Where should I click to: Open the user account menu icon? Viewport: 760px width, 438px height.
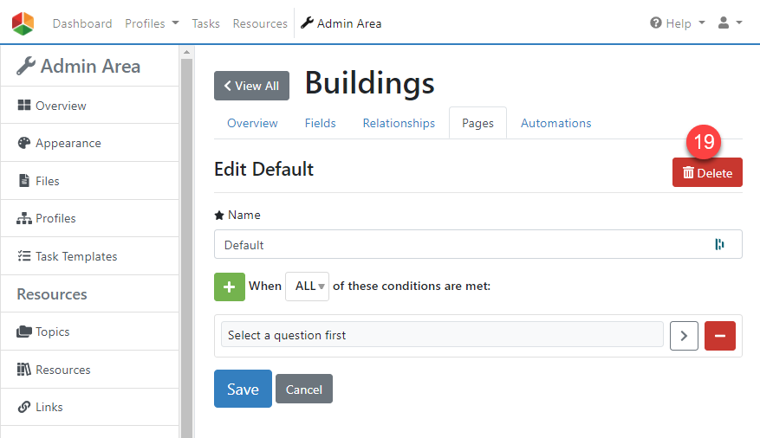730,23
